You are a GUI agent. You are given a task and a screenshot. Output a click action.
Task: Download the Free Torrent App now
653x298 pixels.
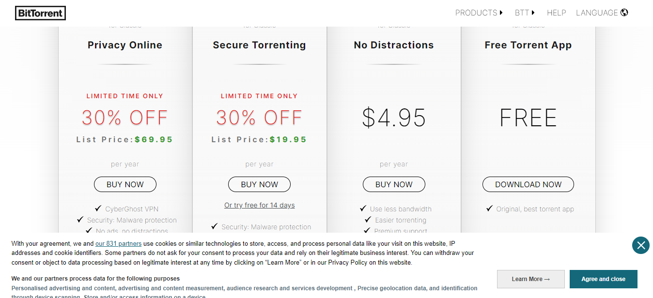click(x=528, y=184)
